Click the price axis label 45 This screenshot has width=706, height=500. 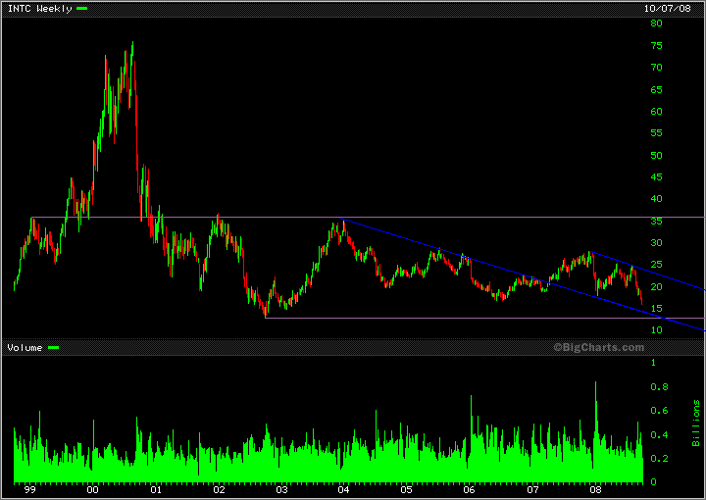(x=656, y=176)
